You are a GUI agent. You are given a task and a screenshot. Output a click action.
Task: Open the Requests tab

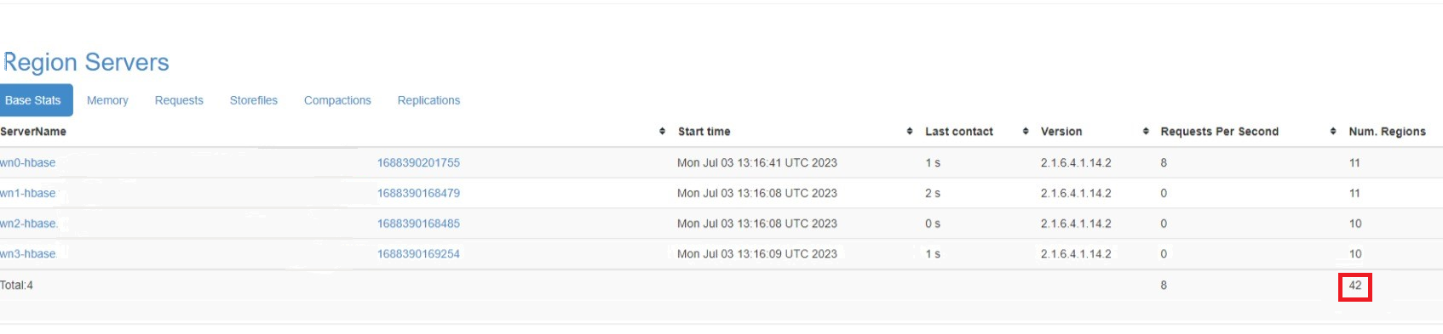point(179,100)
